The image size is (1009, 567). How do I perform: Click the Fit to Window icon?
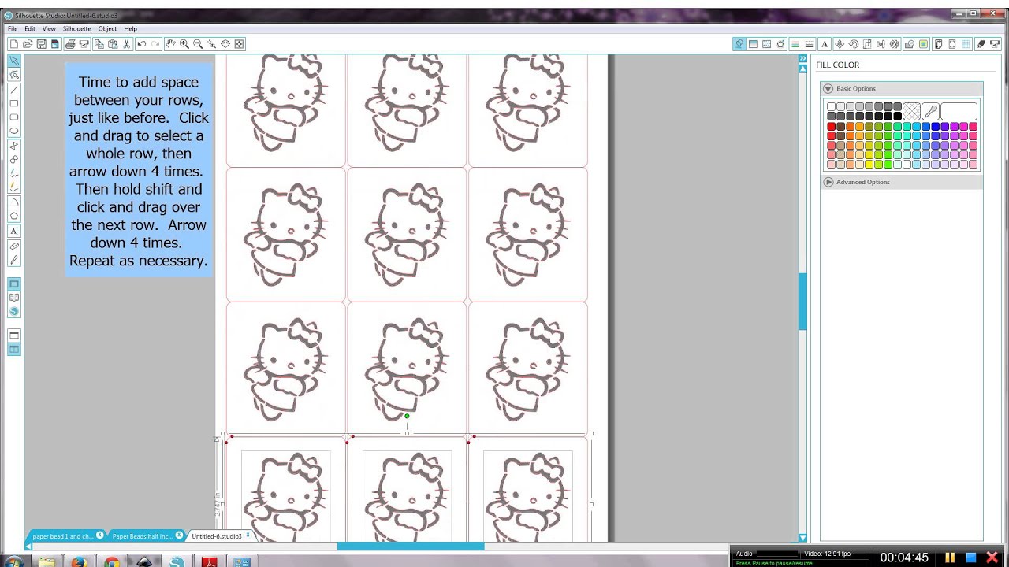pos(240,44)
